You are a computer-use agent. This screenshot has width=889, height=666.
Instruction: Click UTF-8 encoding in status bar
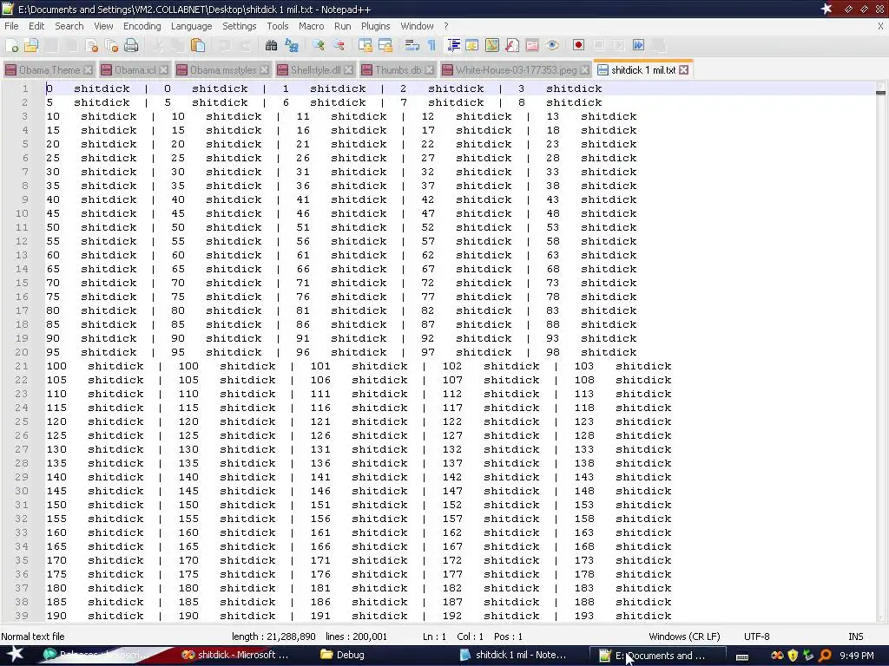pos(756,637)
